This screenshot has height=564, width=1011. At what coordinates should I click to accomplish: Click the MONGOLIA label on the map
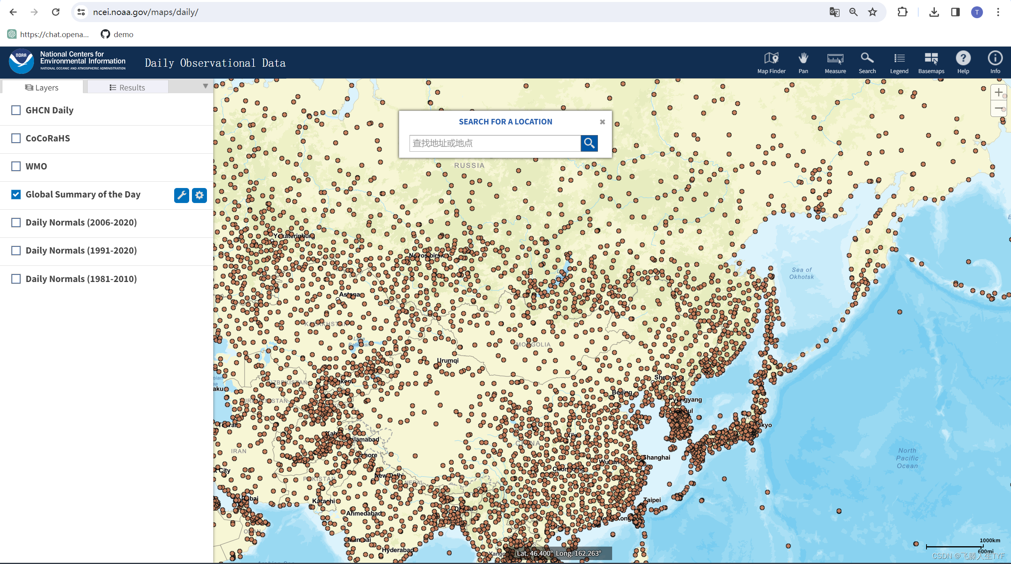(x=533, y=344)
